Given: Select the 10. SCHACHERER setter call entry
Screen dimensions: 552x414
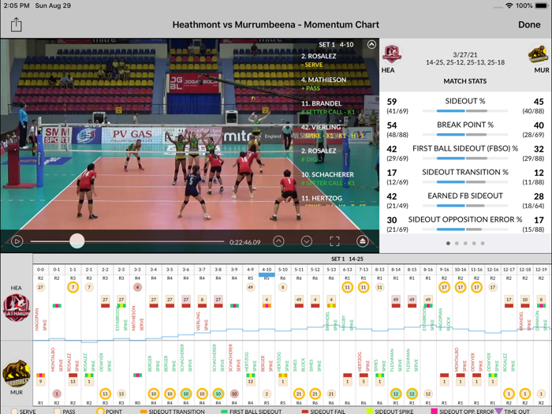Looking at the screenshot, I should click(x=328, y=178).
